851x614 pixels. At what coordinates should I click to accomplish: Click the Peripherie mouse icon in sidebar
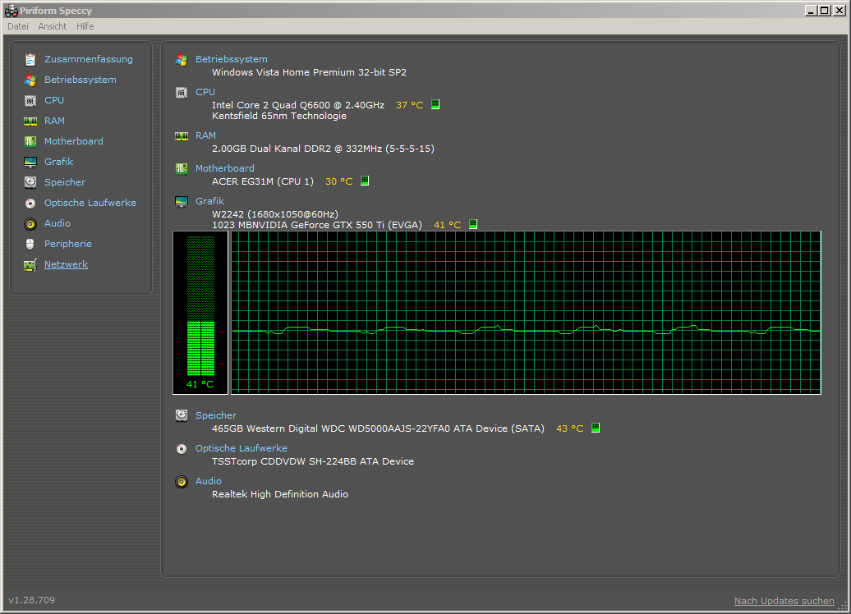click(30, 244)
